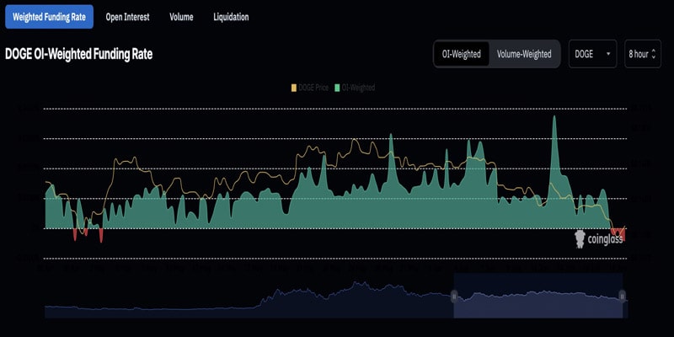Click the coinglass watermark logo
This screenshot has width=674, height=337.
598,239
